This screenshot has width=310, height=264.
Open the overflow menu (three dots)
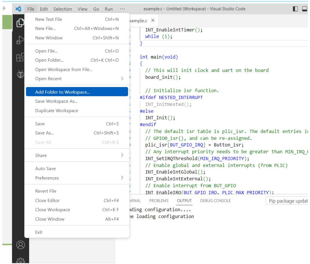tap(123, 9)
